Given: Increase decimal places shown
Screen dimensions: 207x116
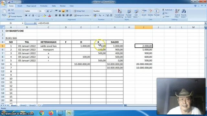Looking at the screenshot, I should [107, 15].
